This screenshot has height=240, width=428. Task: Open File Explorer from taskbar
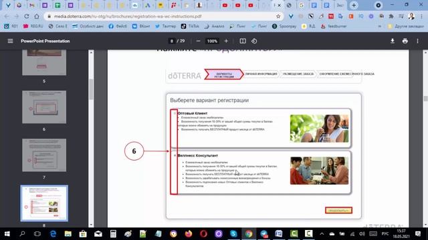[68, 234]
